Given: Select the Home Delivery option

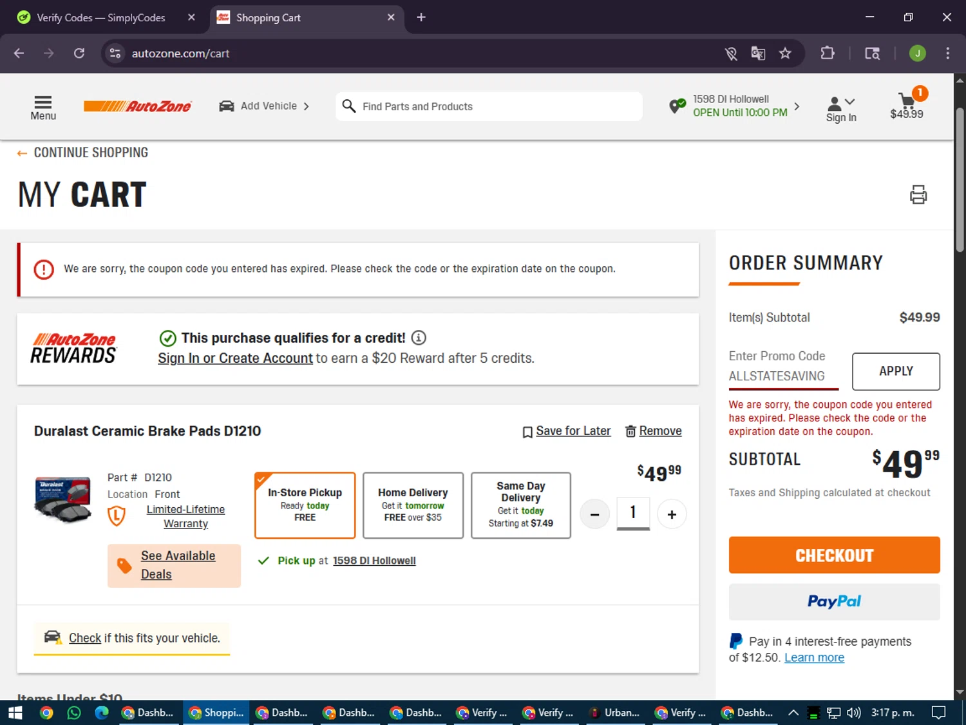Looking at the screenshot, I should click(413, 505).
